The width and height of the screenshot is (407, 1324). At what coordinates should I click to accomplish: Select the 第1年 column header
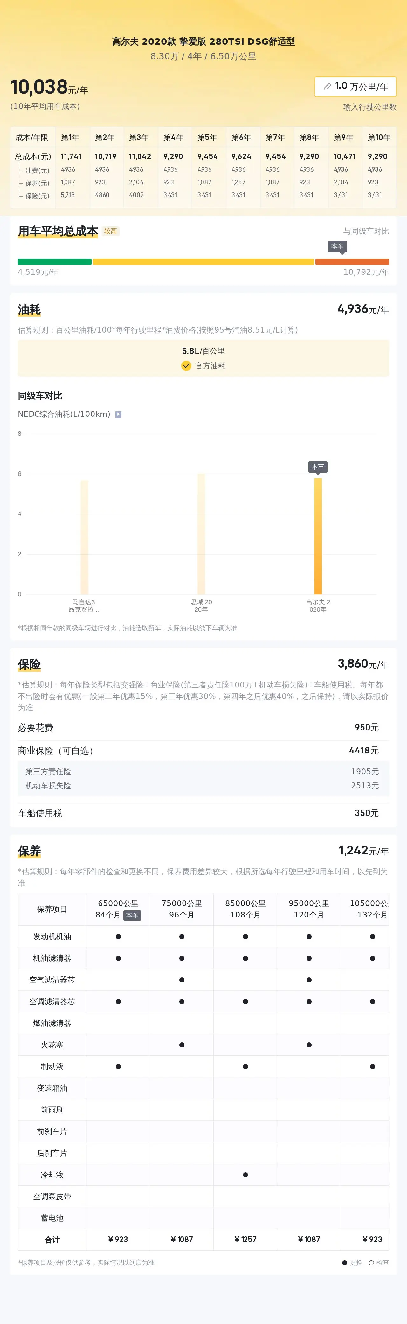pos(70,138)
